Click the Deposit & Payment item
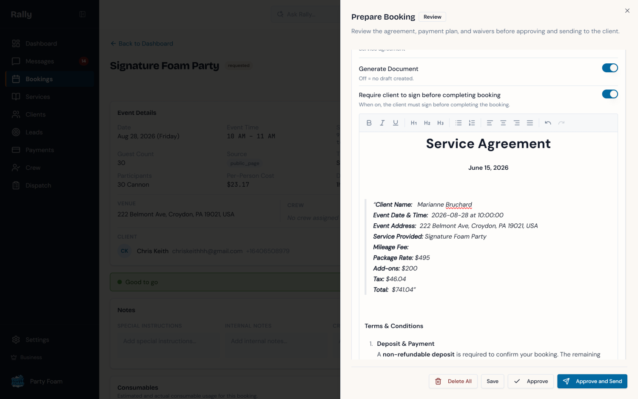This screenshot has height=399, width=638. 405,344
